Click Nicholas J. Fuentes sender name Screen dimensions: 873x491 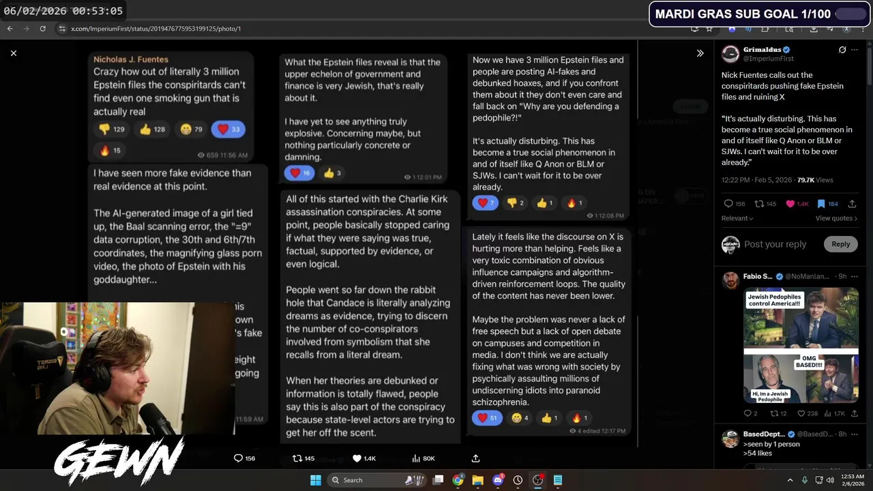pyautogui.click(x=131, y=59)
